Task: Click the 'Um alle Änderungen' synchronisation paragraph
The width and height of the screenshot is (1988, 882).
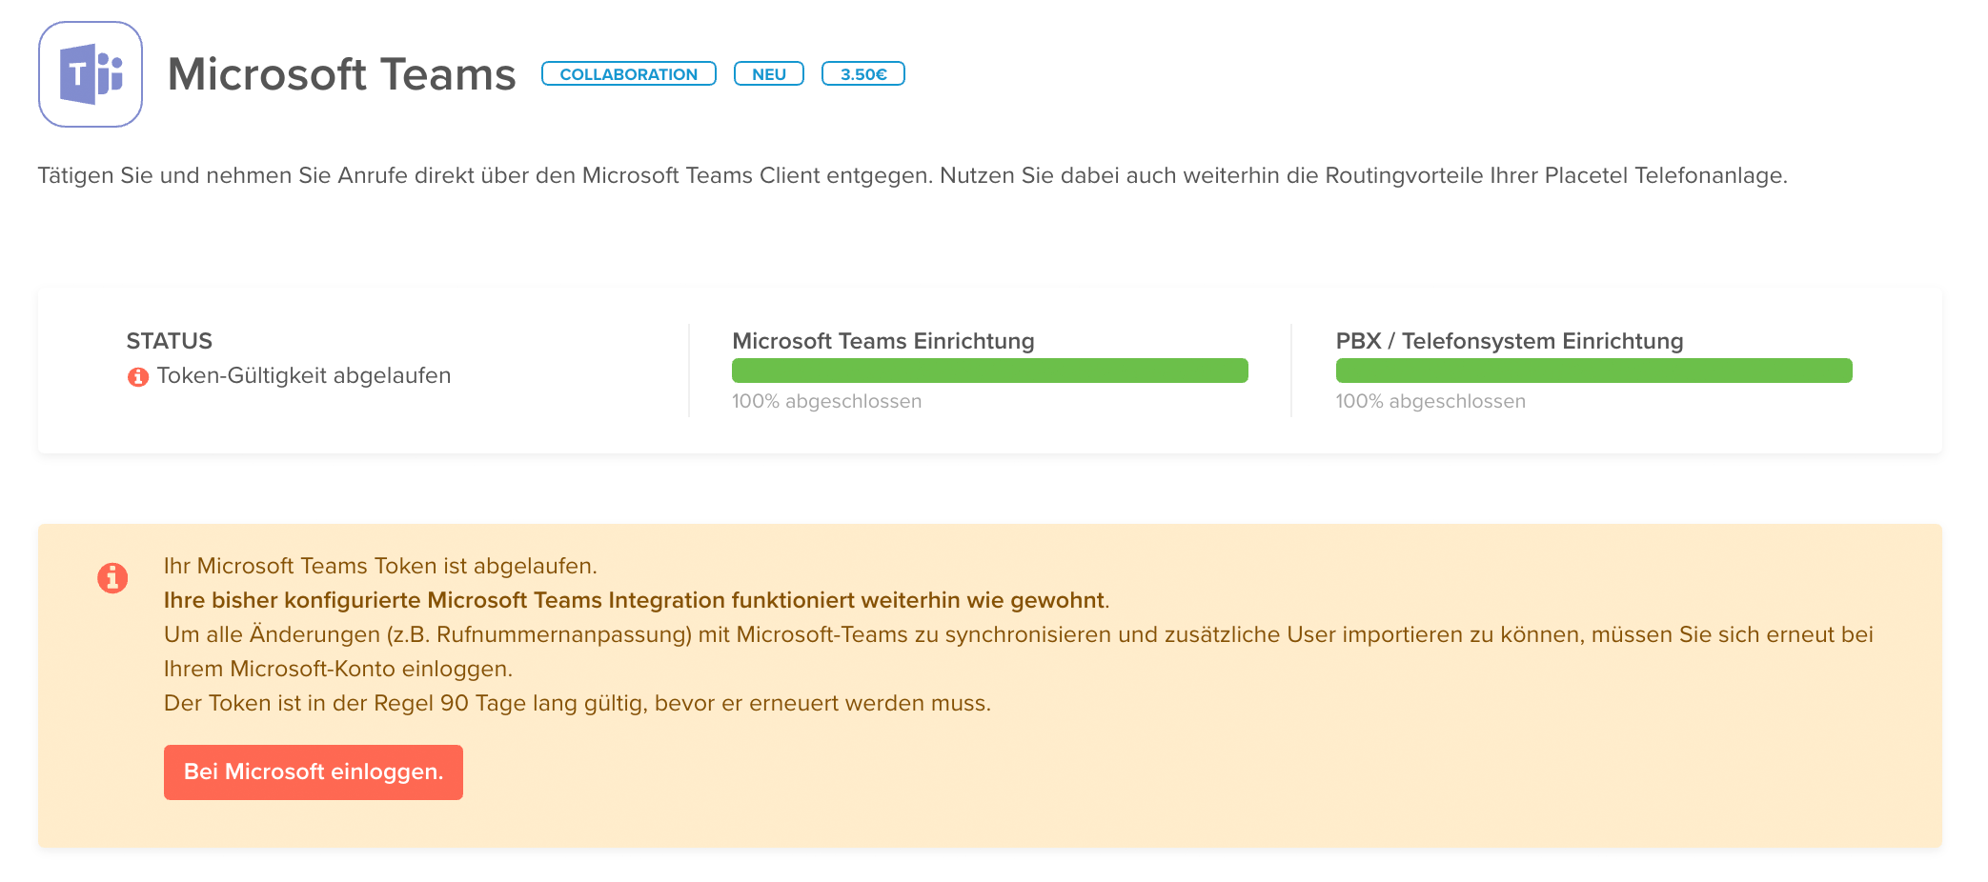Action: (x=1019, y=651)
